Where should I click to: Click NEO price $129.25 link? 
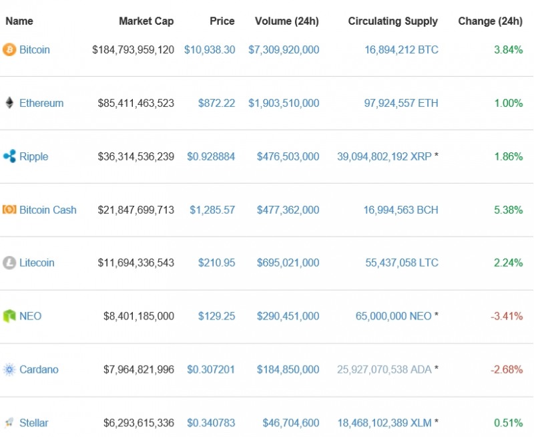(x=216, y=316)
